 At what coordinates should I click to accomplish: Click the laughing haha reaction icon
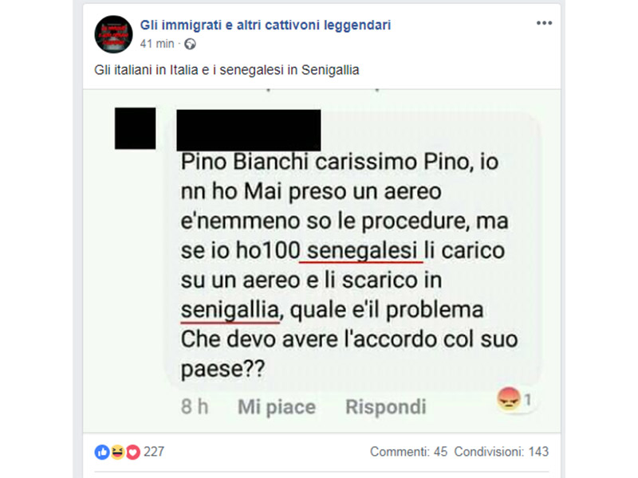(x=117, y=452)
